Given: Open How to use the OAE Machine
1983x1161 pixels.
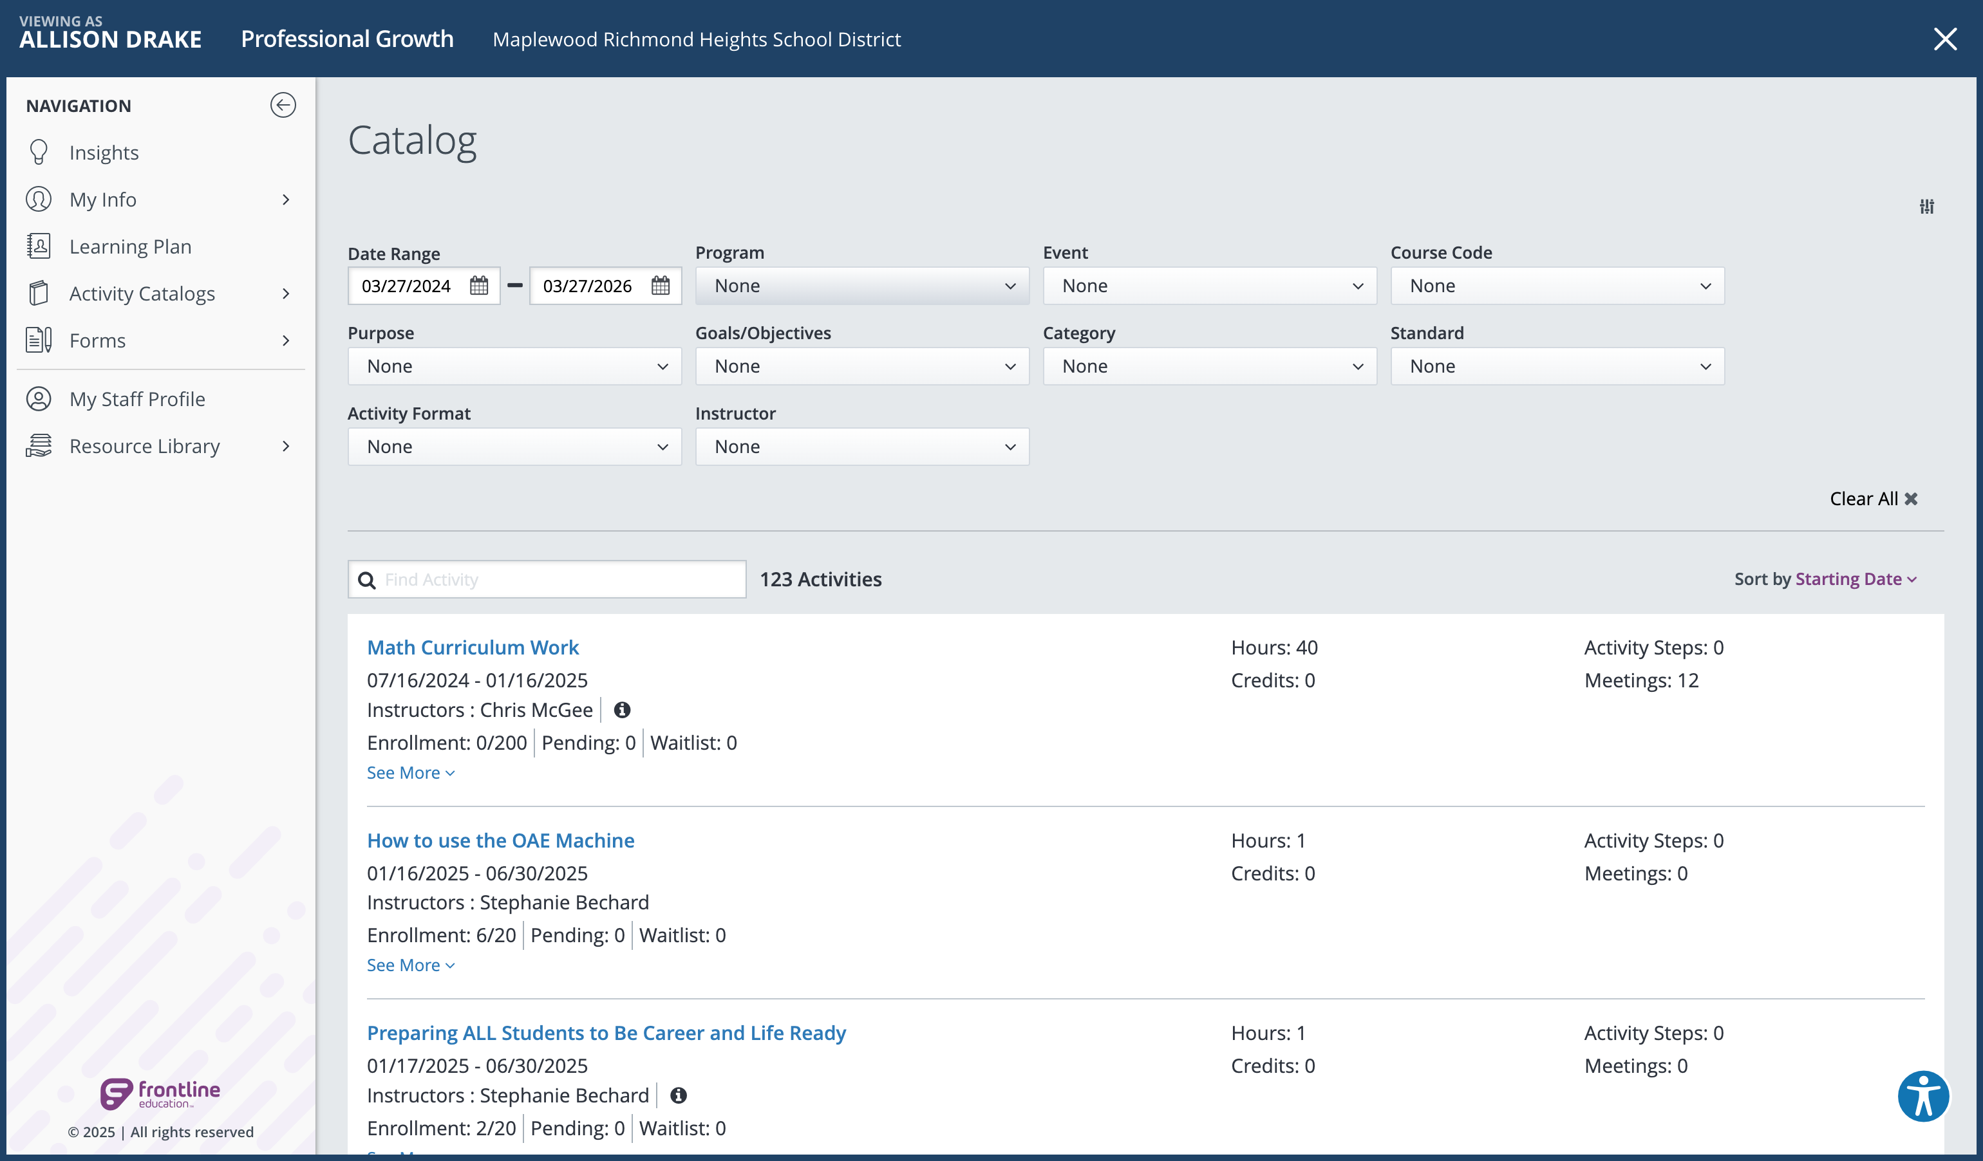Looking at the screenshot, I should point(500,840).
